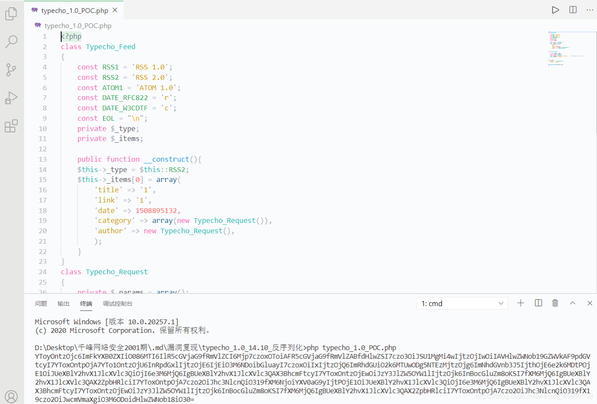Switch to the 终端 panel tab

point(86,304)
